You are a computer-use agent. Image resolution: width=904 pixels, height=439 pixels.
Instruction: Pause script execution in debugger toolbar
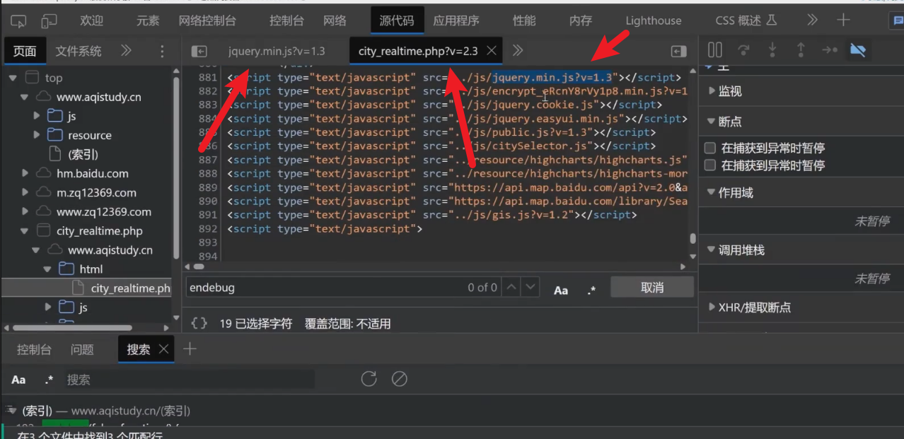715,50
